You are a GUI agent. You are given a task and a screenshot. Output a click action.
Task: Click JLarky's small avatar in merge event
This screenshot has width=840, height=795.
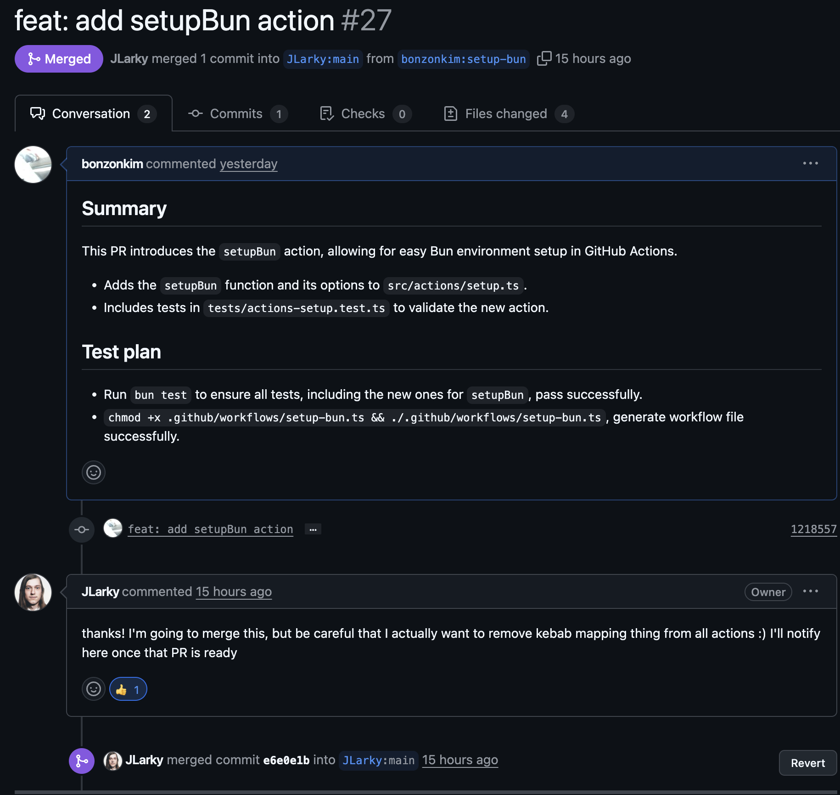[x=113, y=761]
